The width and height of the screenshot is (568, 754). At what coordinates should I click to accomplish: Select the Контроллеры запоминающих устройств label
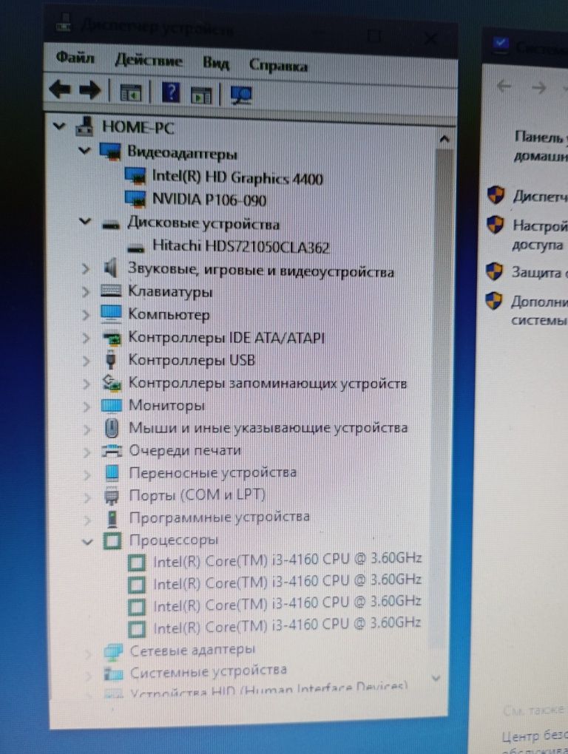click(268, 383)
